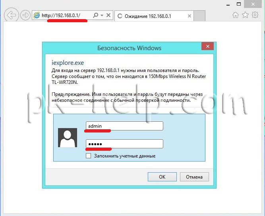265x216 pixels.
Task: Click the user avatar picture
Action: tap(68, 138)
